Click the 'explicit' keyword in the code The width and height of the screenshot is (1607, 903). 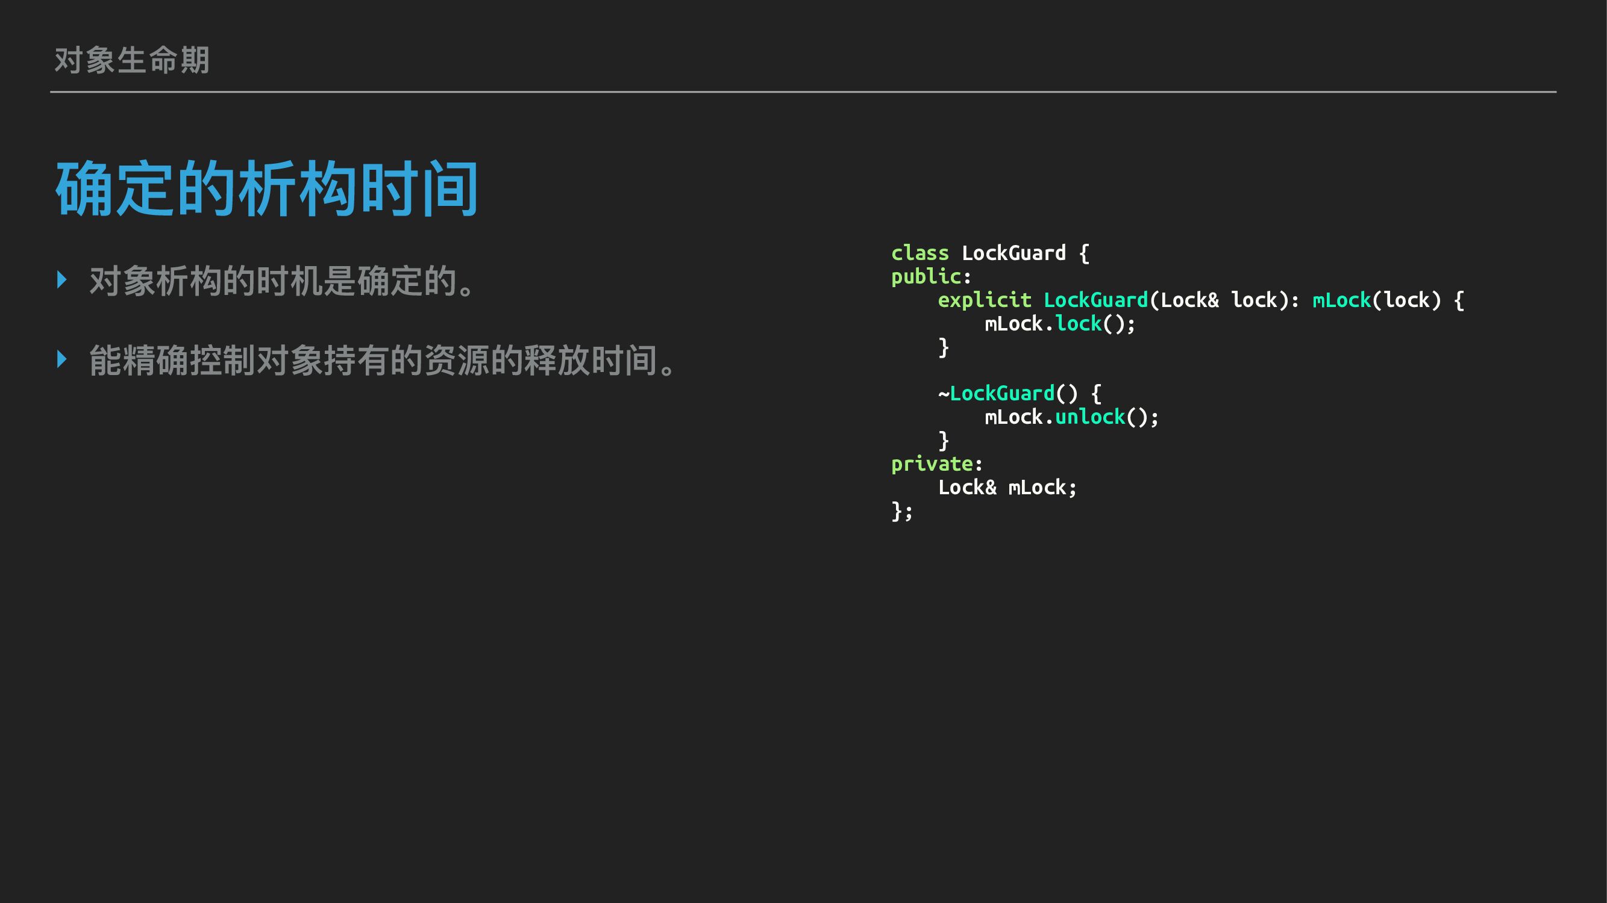(x=985, y=300)
